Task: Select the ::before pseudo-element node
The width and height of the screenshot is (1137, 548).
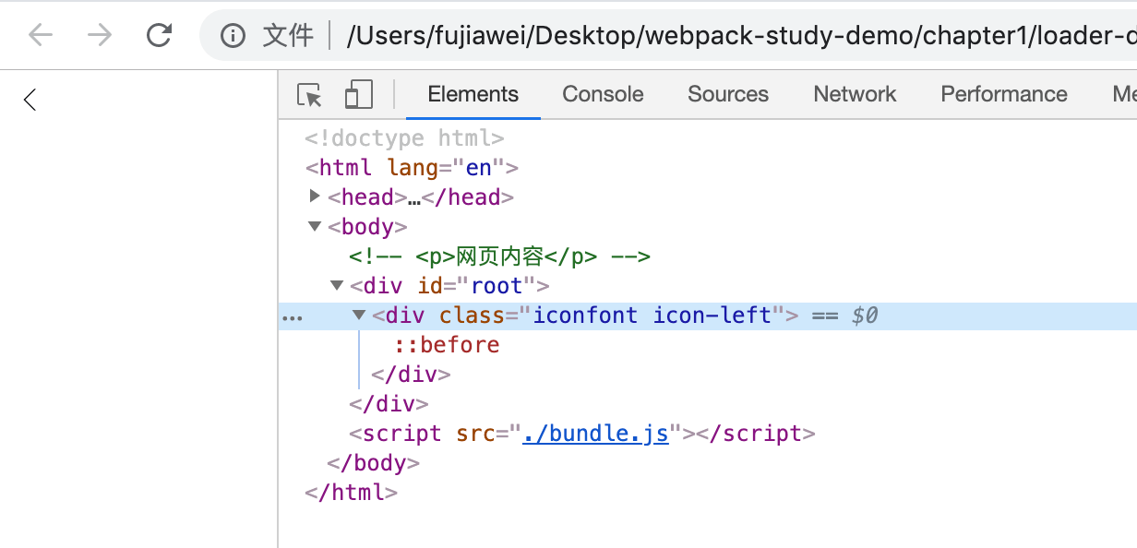Action: 447,345
